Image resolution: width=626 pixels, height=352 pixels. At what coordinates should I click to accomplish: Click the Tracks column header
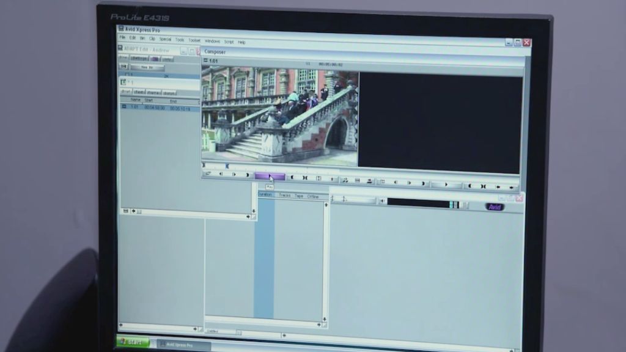coord(285,195)
